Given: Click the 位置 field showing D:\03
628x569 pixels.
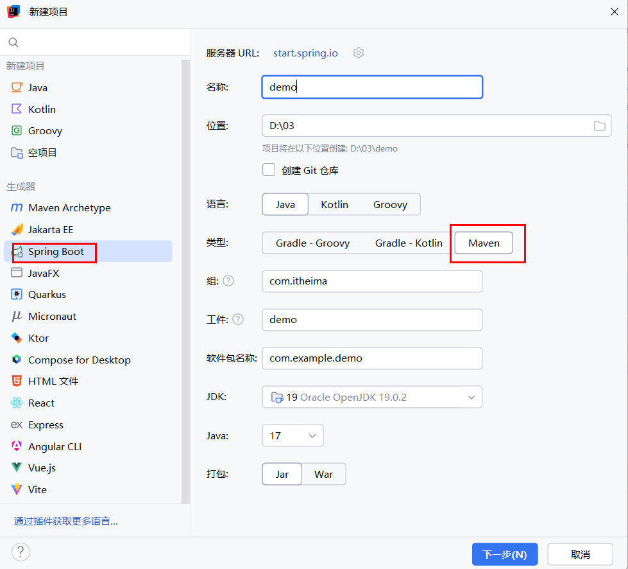Looking at the screenshot, I should (437, 126).
